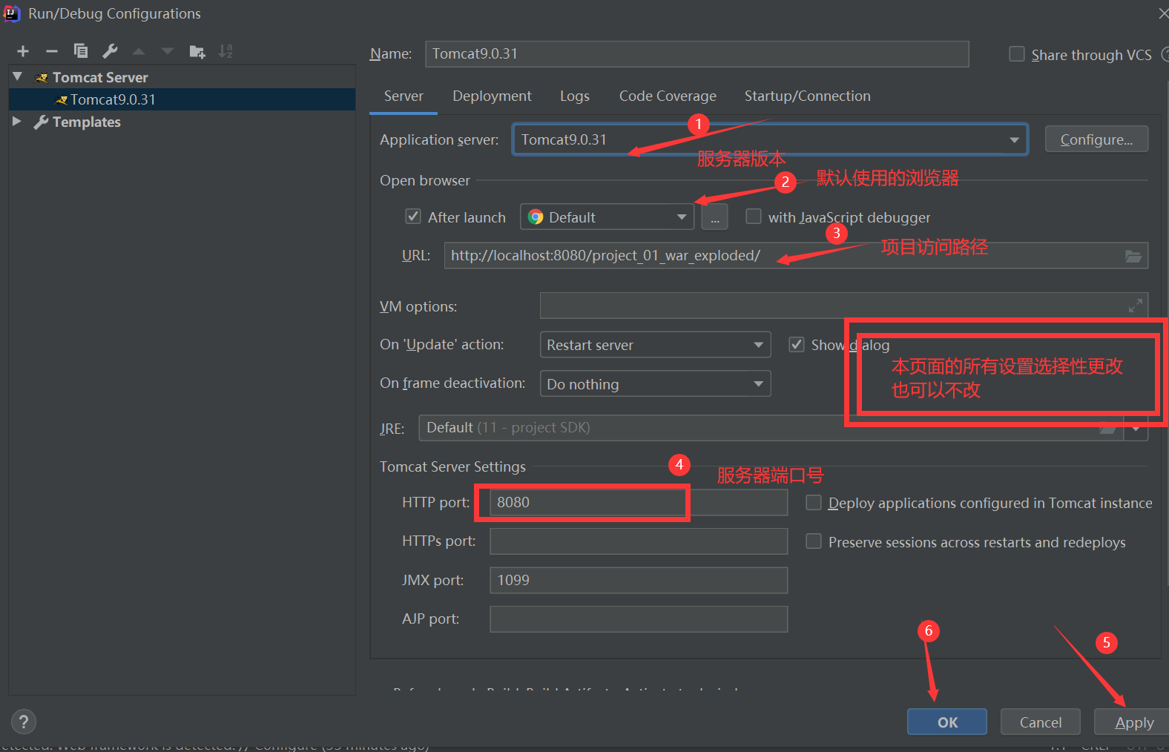Click the JMX port field
This screenshot has height=752, width=1169.
point(639,580)
